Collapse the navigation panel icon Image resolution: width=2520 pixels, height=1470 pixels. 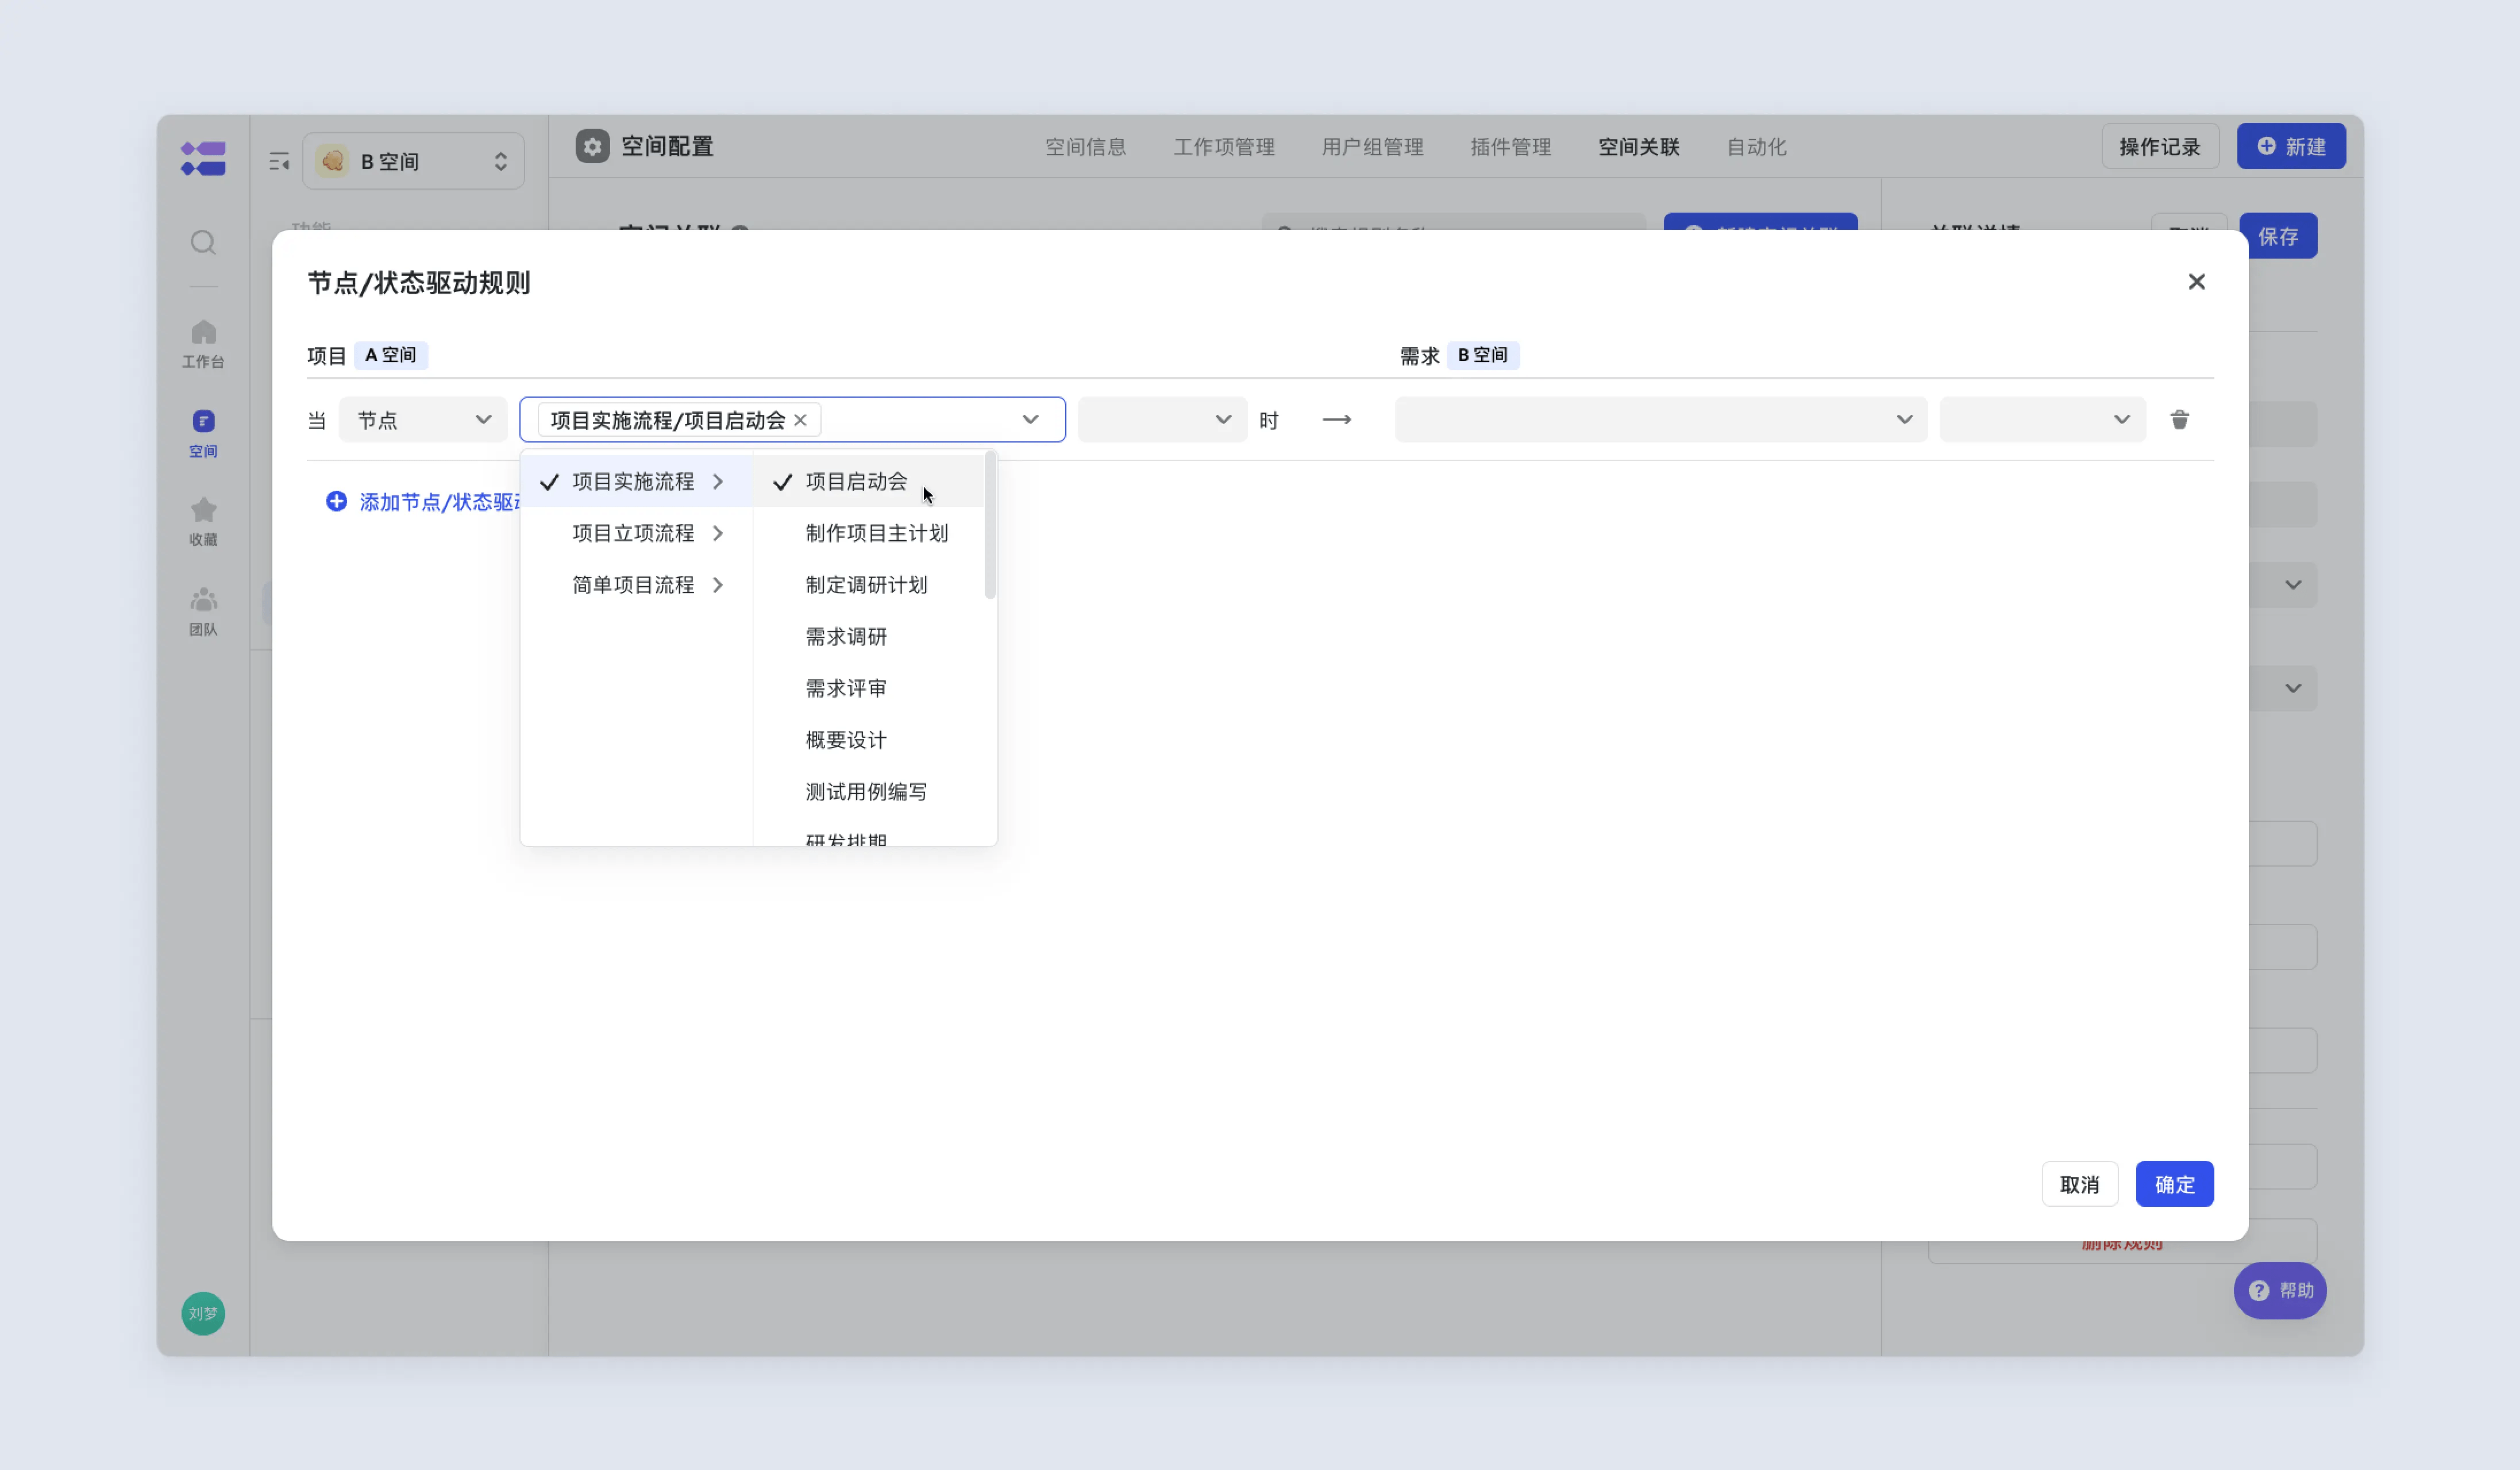coord(279,161)
